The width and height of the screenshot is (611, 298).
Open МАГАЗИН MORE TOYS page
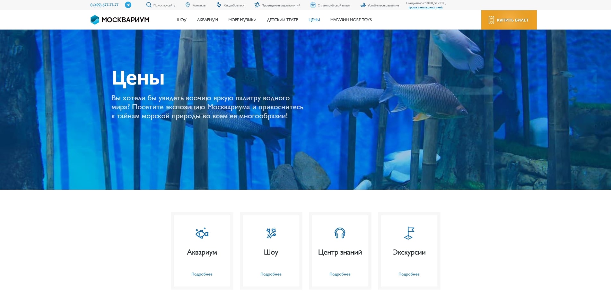(x=351, y=20)
